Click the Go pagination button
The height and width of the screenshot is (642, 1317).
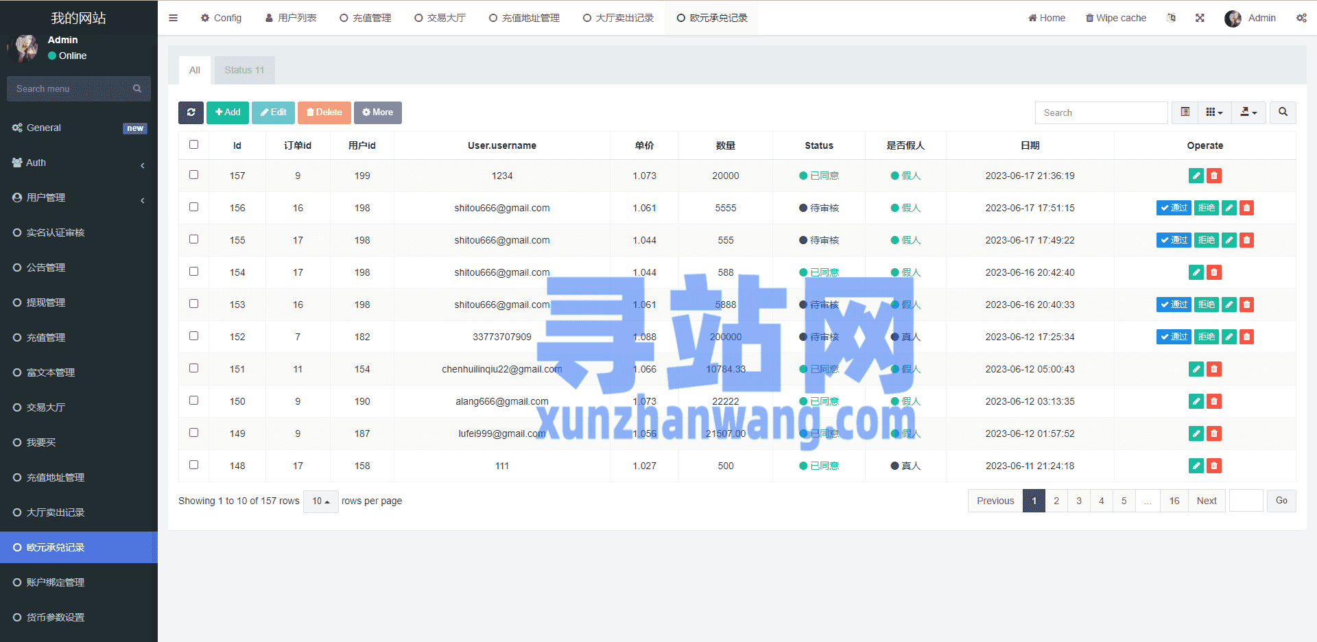(1281, 501)
